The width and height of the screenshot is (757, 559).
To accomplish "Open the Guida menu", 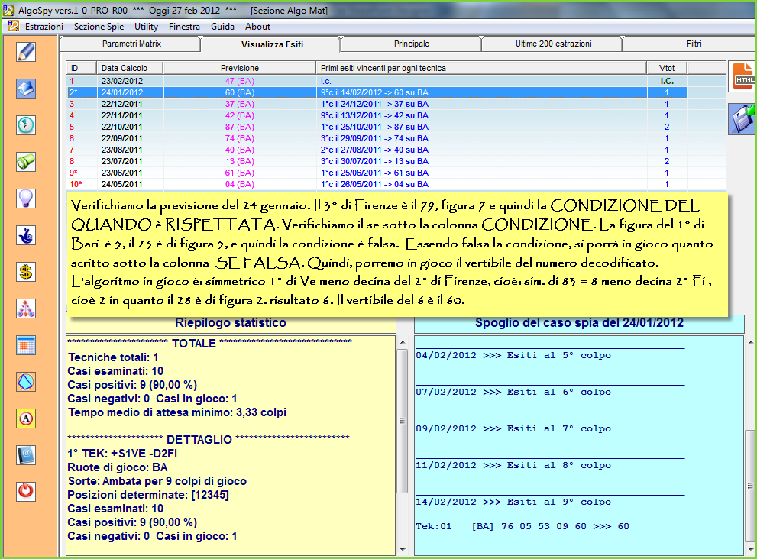I will (x=222, y=27).
